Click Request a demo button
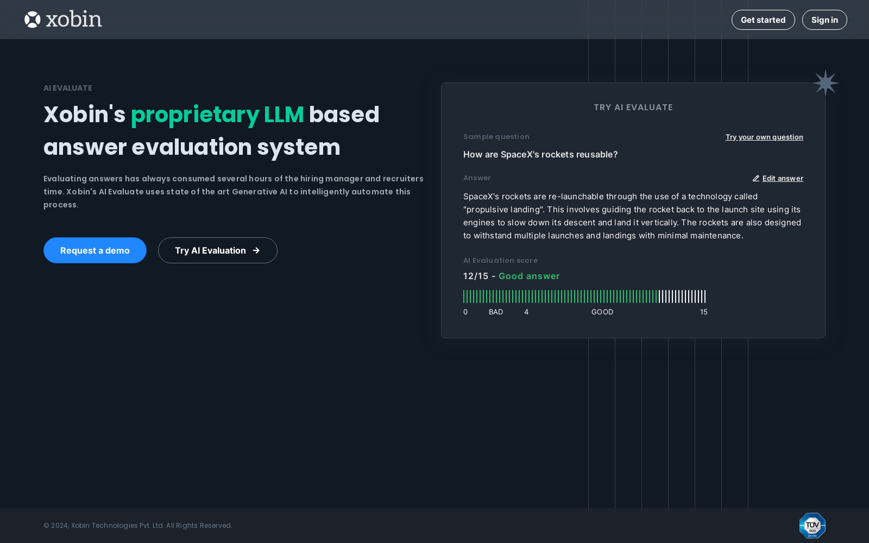 [95, 250]
